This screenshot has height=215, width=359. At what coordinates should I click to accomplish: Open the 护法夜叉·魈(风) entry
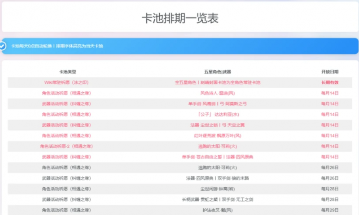[217, 210]
